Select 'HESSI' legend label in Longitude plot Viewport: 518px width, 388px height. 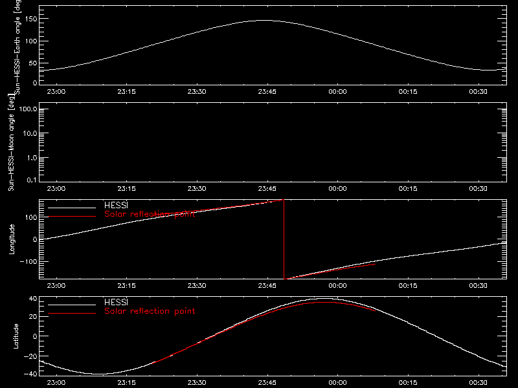click(116, 205)
